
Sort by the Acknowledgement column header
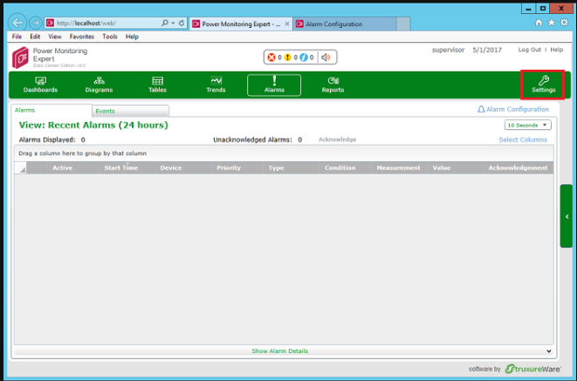518,167
